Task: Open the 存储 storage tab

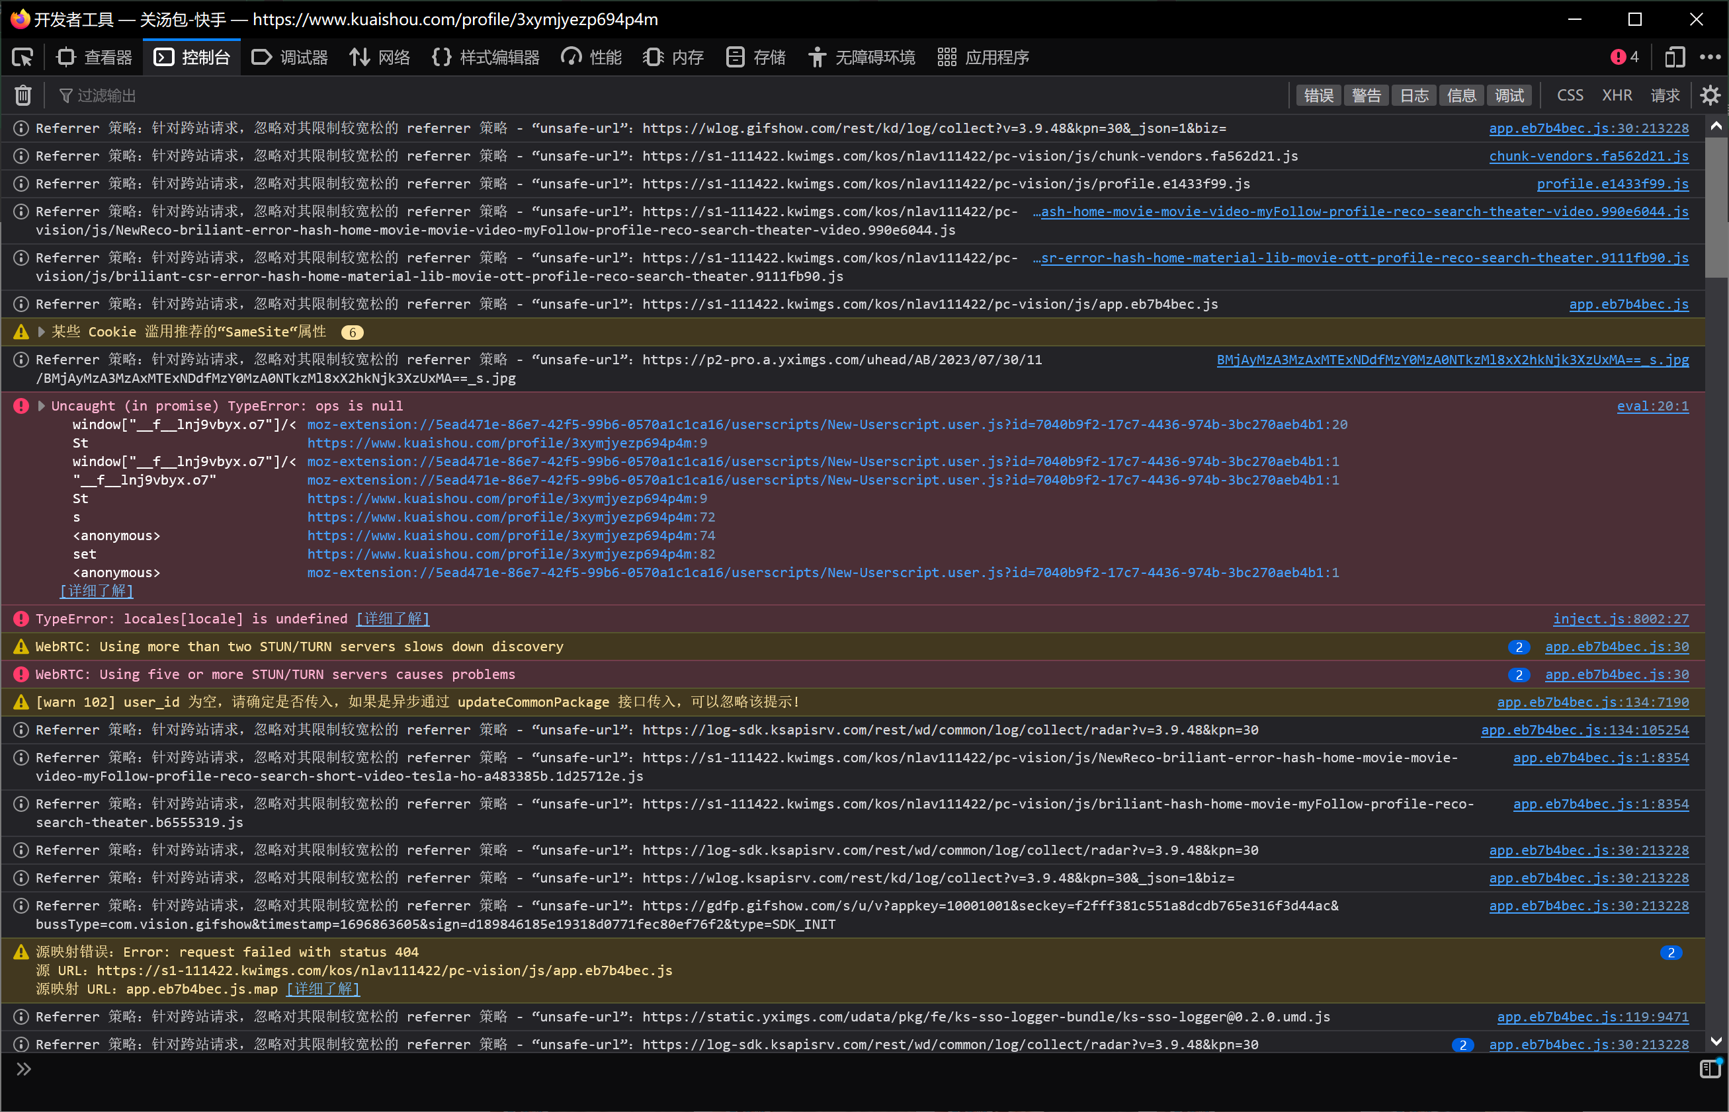Action: tap(755, 57)
